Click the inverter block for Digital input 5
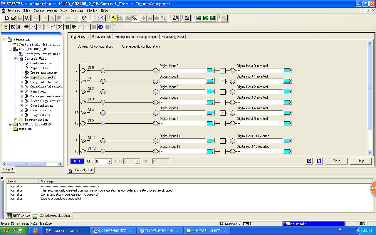Image resolution: width=376 pixels, height=235 pixels. [x=223, y=123]
